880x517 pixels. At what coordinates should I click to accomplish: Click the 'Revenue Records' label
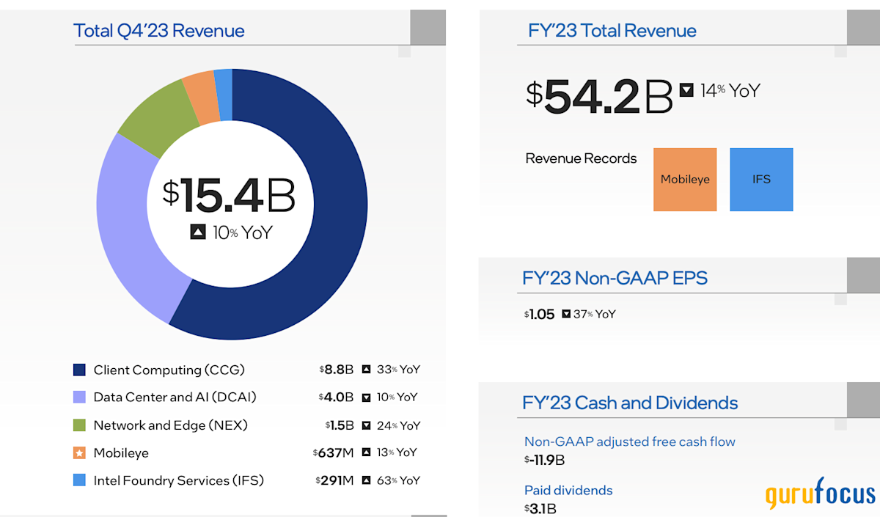point(581,158)
